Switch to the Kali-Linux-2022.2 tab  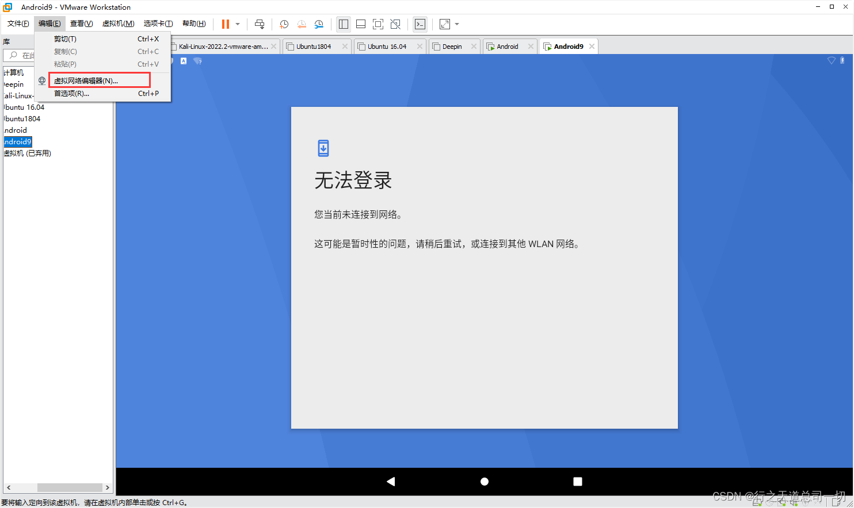pyautogui.click(x=223, y=47)
